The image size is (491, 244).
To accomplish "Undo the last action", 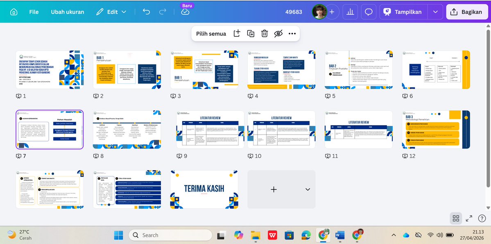I will [x=146, y=12].
